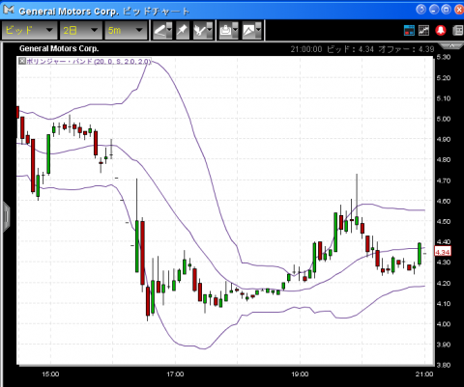
Task: Expand the chart style options arrow
Action: [258, 31]
